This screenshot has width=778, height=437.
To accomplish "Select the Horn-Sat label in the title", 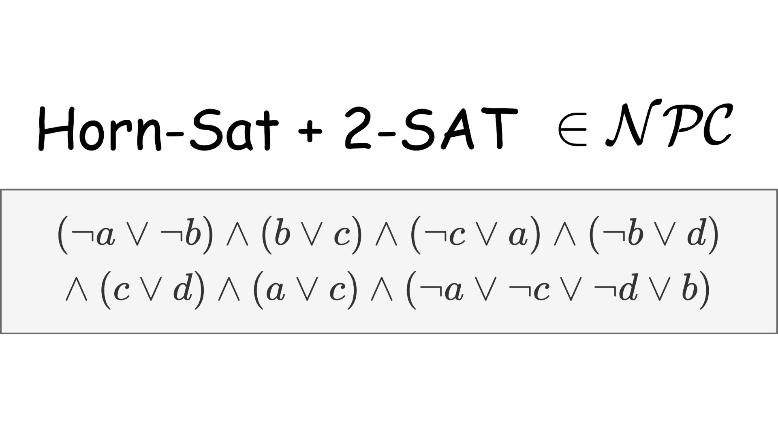I will 166,125.
